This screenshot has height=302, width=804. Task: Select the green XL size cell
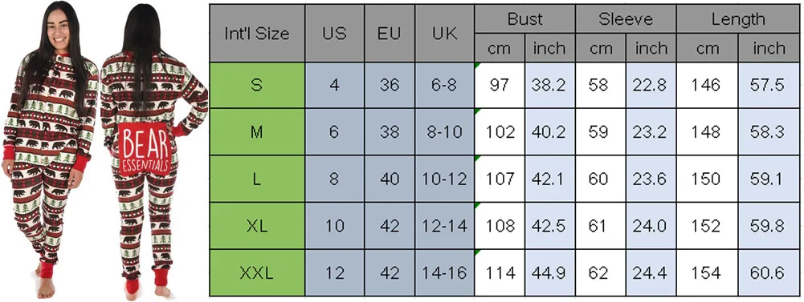(x=257, y=226)
